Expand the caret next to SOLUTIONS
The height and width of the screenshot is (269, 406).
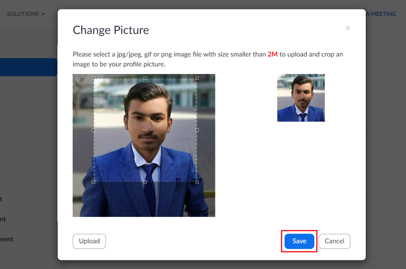tap(43, 14)
